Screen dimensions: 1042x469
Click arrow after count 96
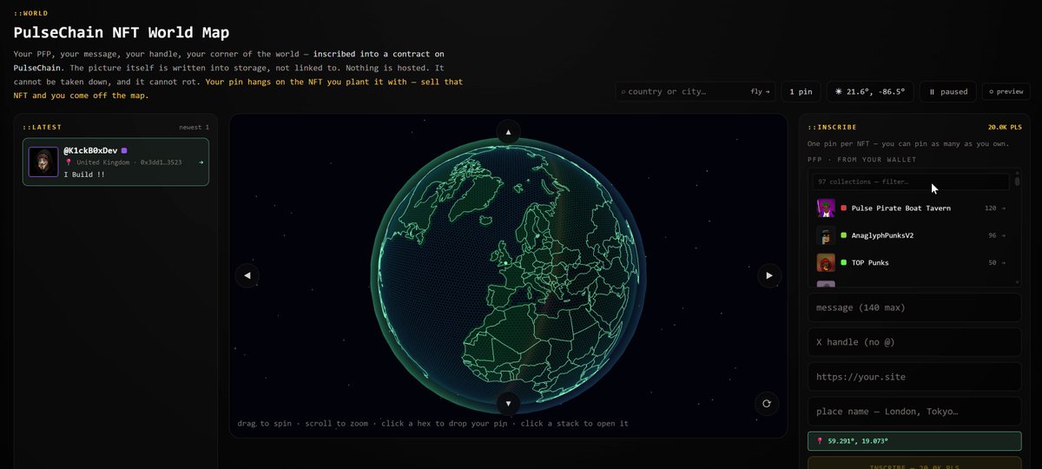[x=1002, y=235]
